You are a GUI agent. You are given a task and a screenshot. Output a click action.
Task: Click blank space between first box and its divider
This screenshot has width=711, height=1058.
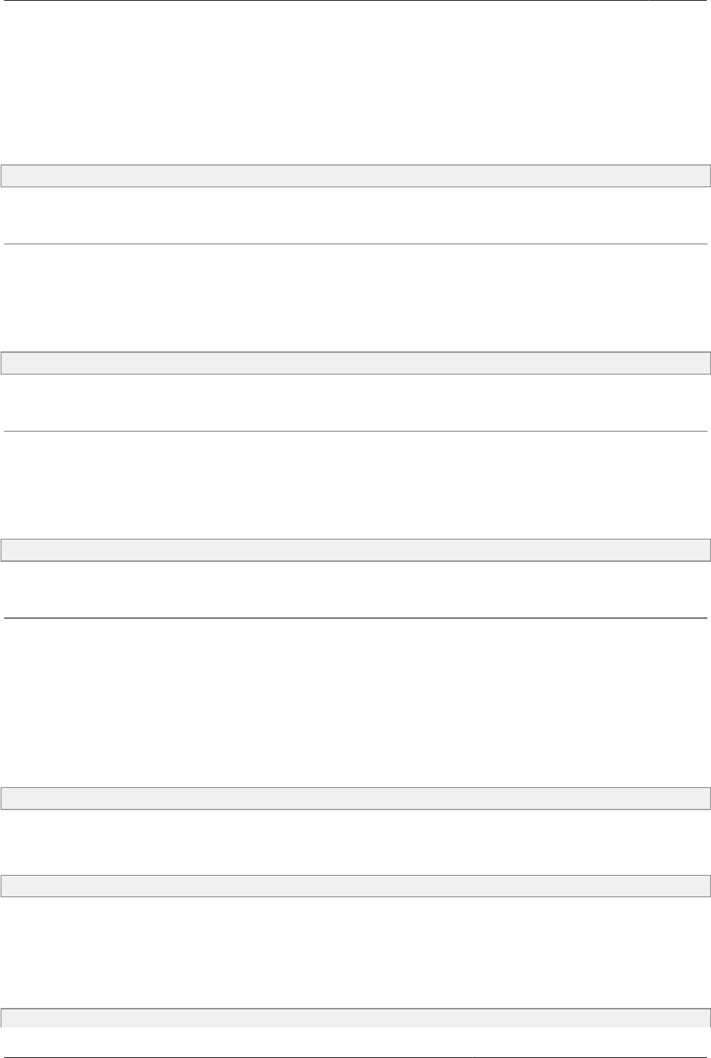tap(355, 215)
